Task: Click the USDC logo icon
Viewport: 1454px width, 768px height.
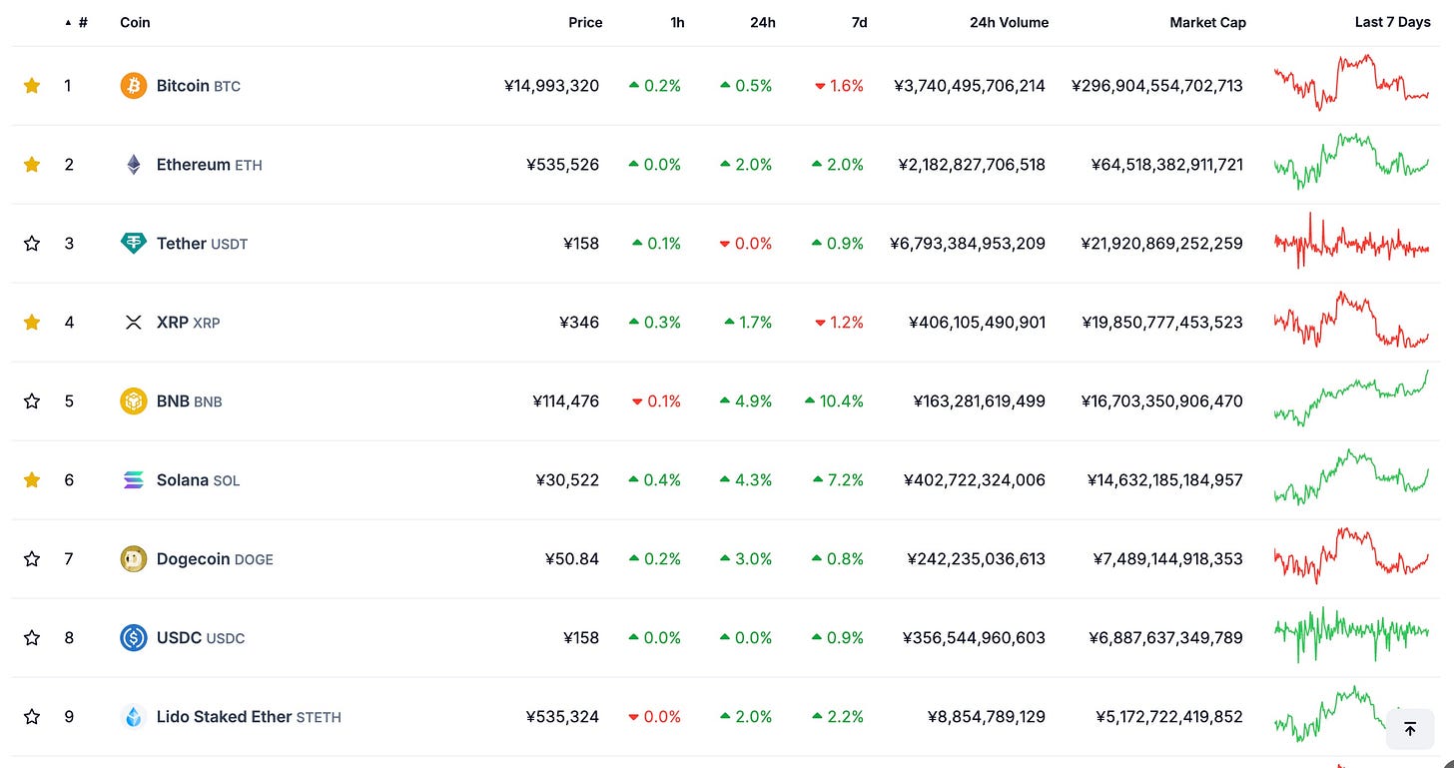Action: pos(134,638)
